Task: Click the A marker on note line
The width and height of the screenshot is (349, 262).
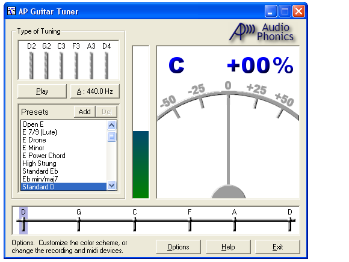Action: click(x=234, y=221)
